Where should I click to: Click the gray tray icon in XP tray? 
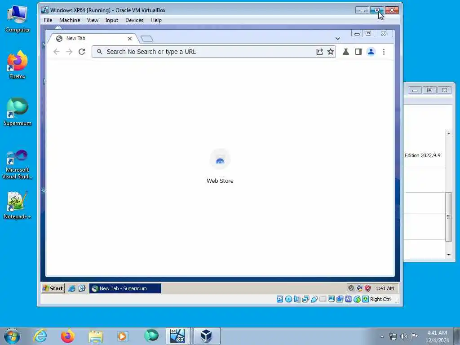click(350, 288)
